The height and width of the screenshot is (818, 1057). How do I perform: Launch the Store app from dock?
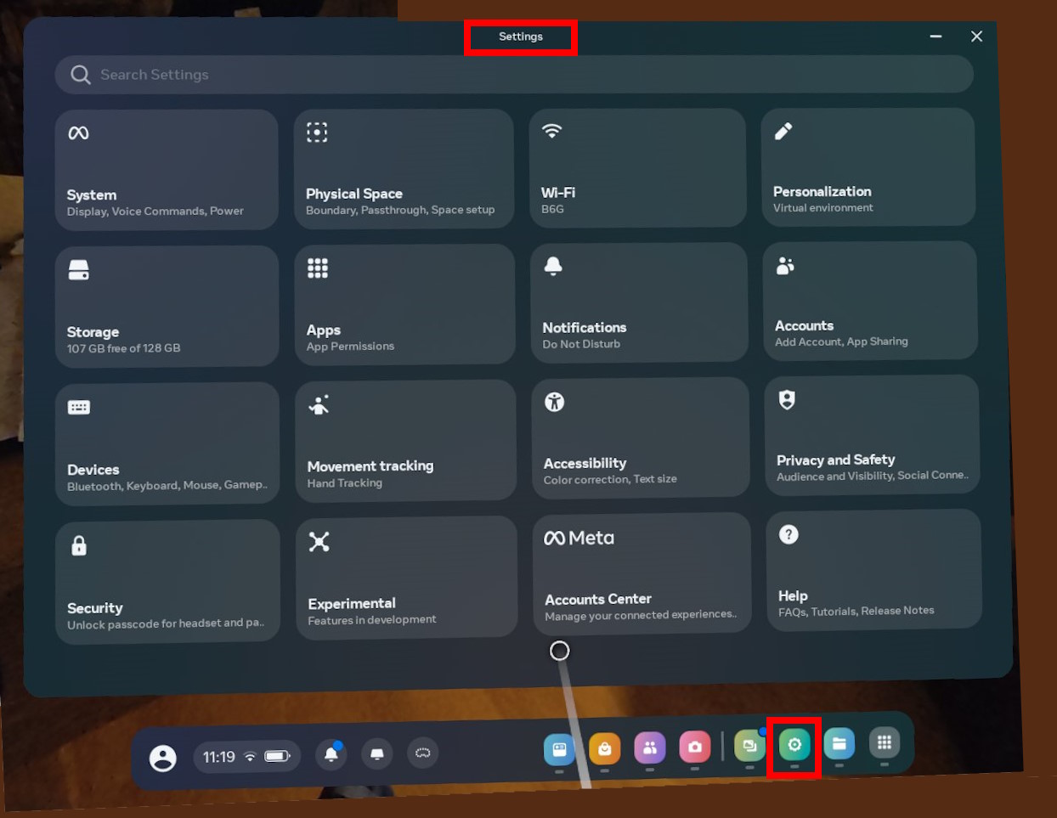(604, 748)
